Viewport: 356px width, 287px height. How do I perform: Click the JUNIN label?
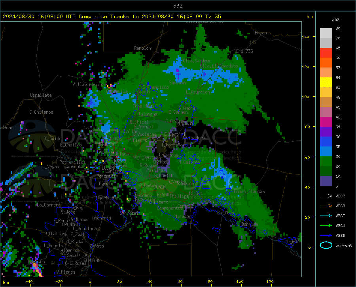[160, 187]
